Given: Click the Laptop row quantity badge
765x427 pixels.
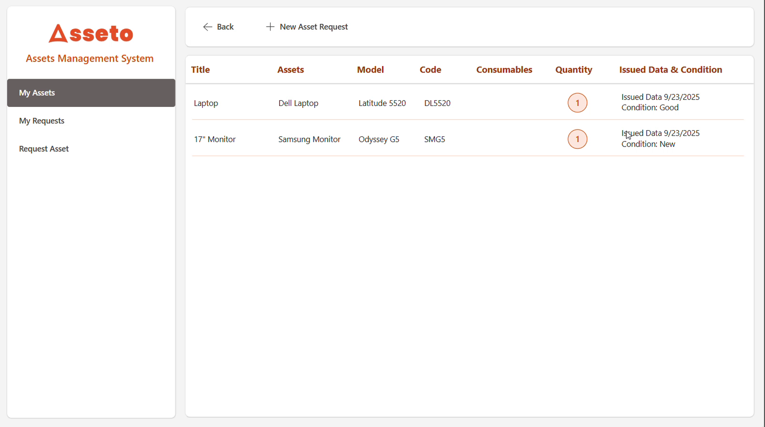Looking at the screenshot, I should (x=577, y=103).
